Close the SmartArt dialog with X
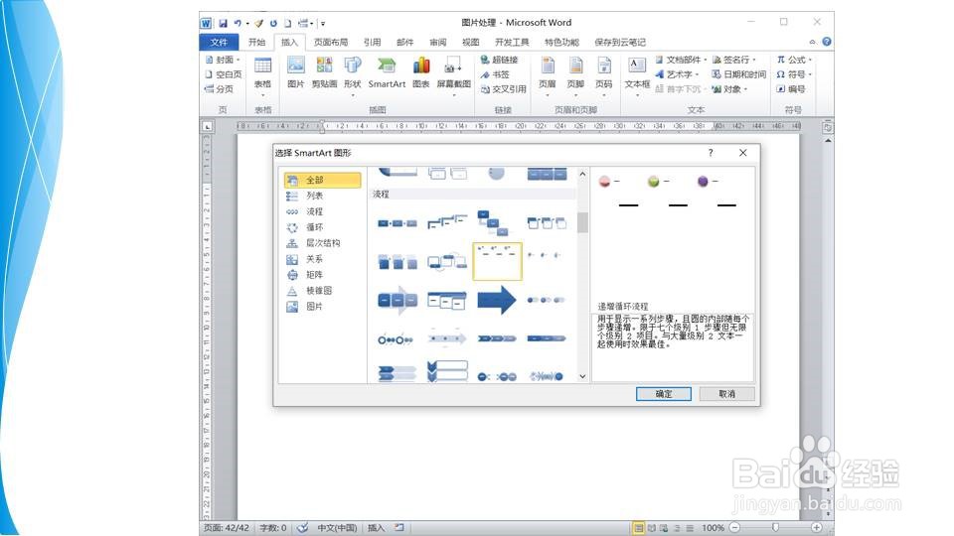 pos(743,153)
